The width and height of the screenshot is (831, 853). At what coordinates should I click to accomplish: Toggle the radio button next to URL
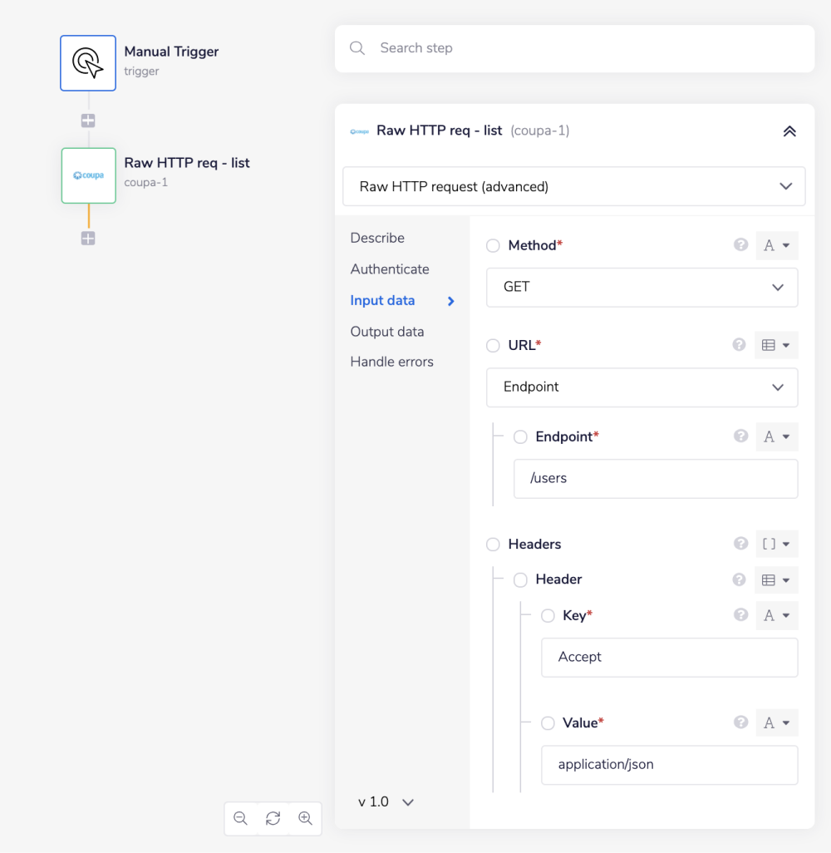click(493, 346)
